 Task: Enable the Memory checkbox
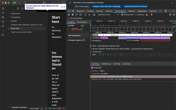pos(136,15)
